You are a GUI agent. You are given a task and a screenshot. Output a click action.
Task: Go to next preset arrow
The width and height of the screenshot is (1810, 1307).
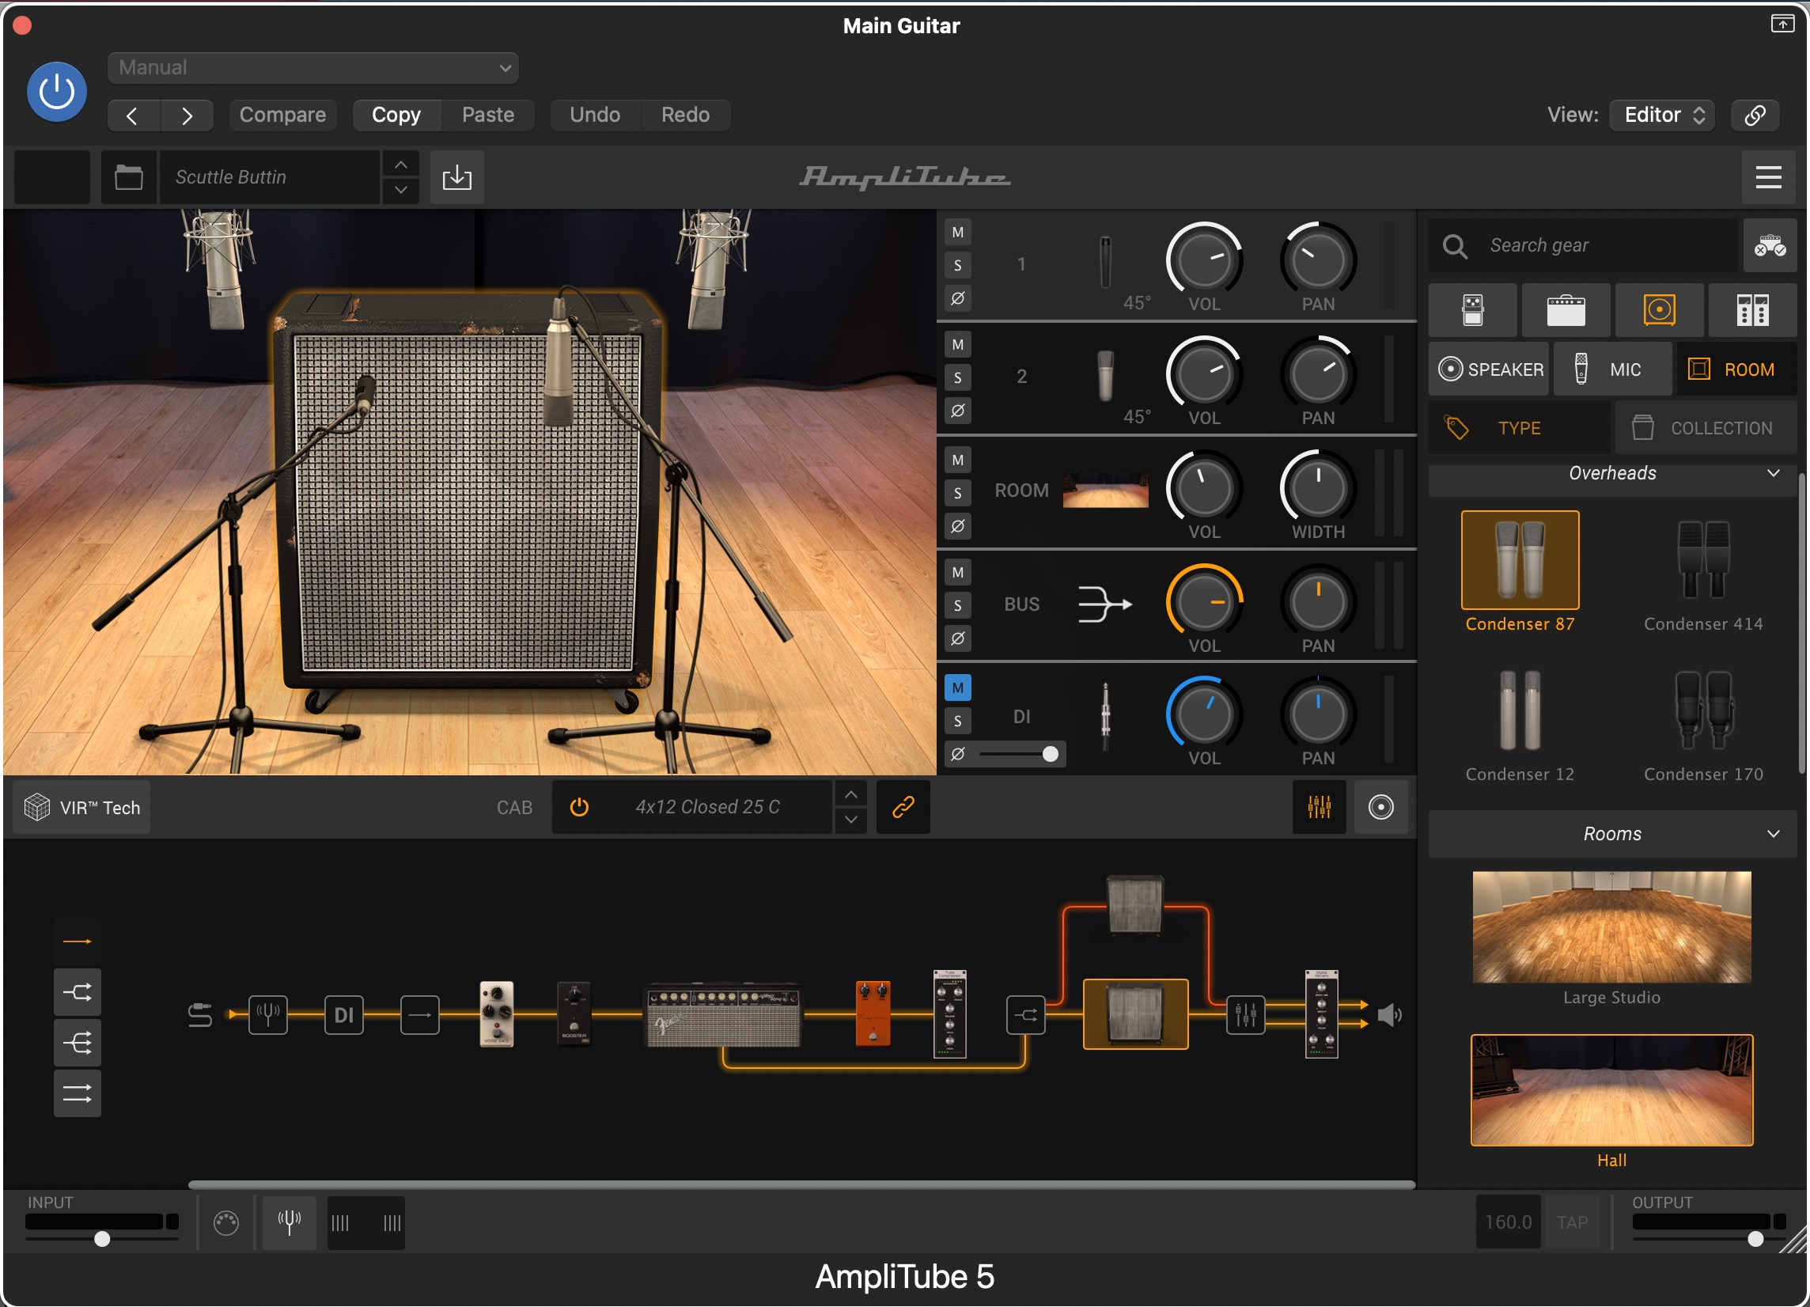(x=187, y=116)
